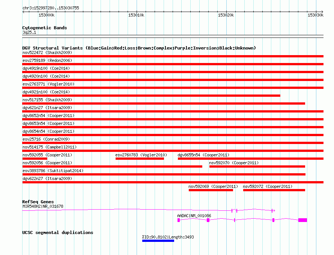Click esv2763771 (Vogler2010) label

tap(48, 84)
